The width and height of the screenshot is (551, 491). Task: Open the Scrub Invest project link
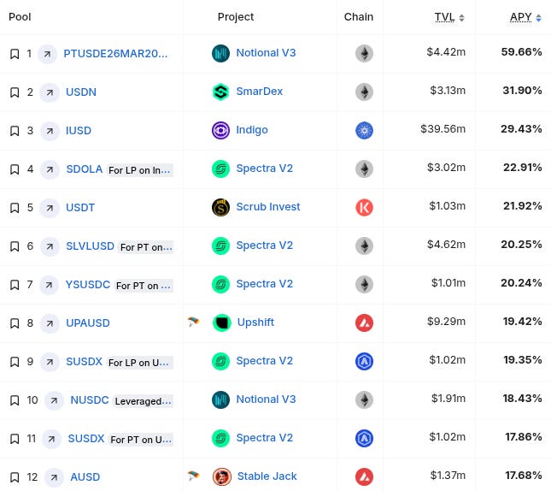click(268, 207)
